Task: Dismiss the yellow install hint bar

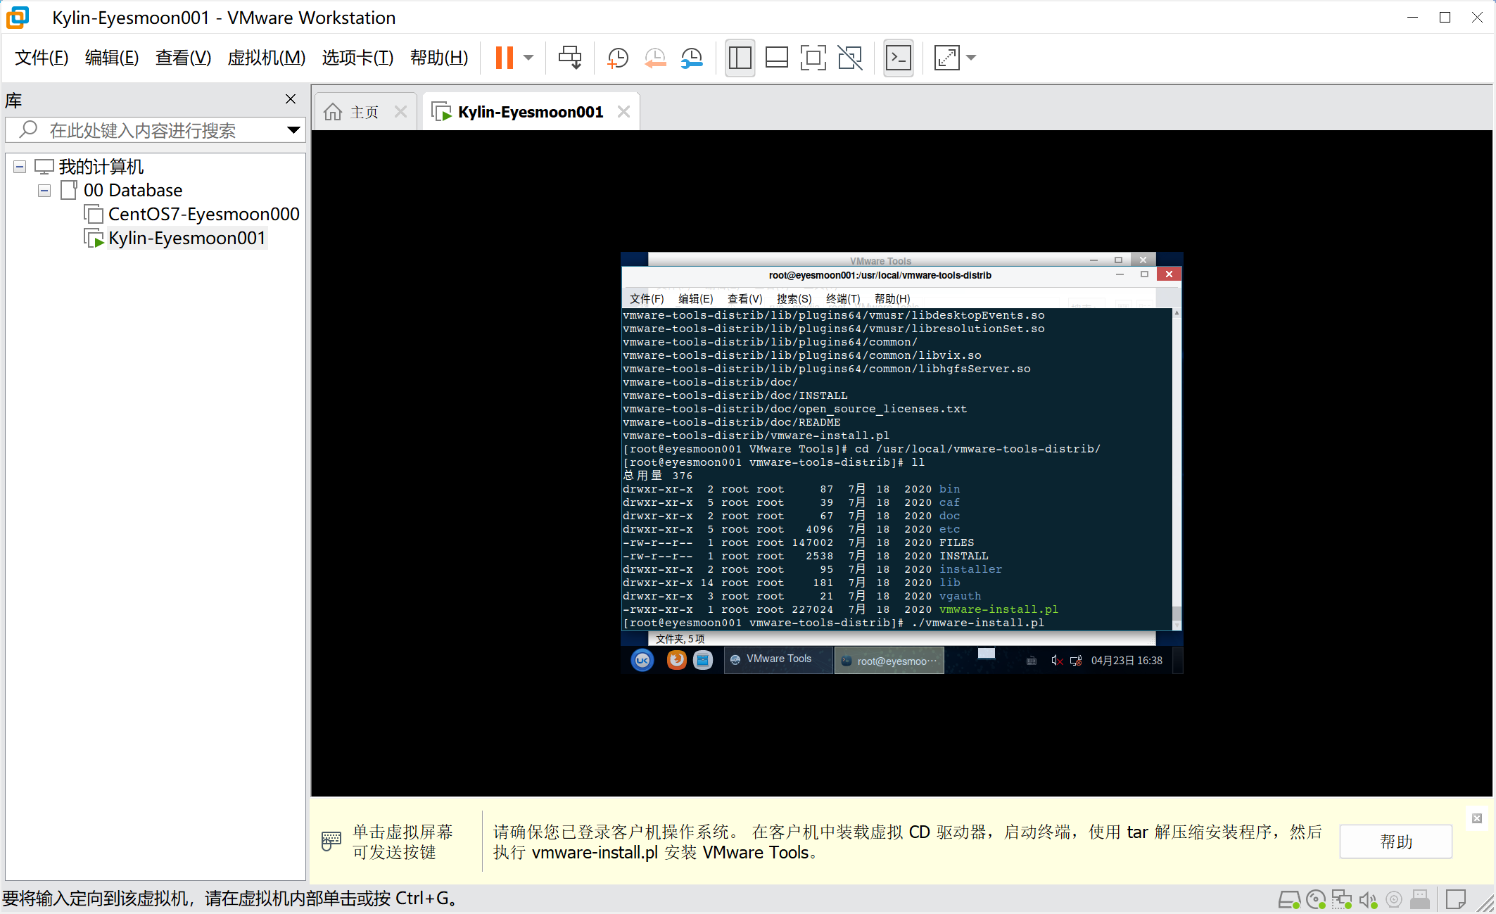Action: 1477,818
